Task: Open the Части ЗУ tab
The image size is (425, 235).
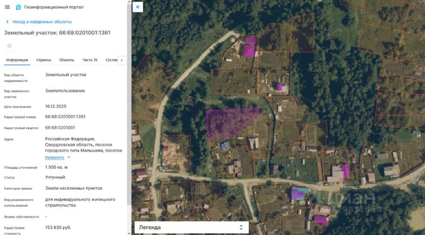Action: coord(90,60)
